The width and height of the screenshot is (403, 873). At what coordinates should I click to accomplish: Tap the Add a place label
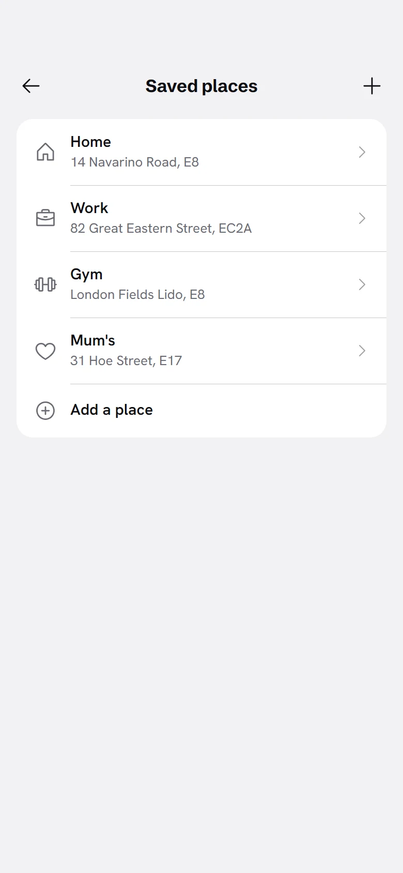coord(112,410)
